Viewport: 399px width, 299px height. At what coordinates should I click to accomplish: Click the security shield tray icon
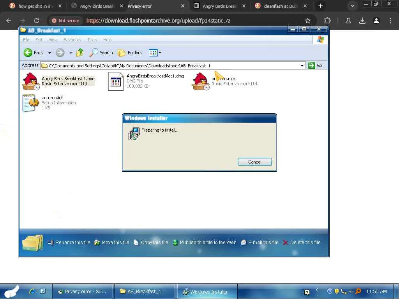[337, 291]
